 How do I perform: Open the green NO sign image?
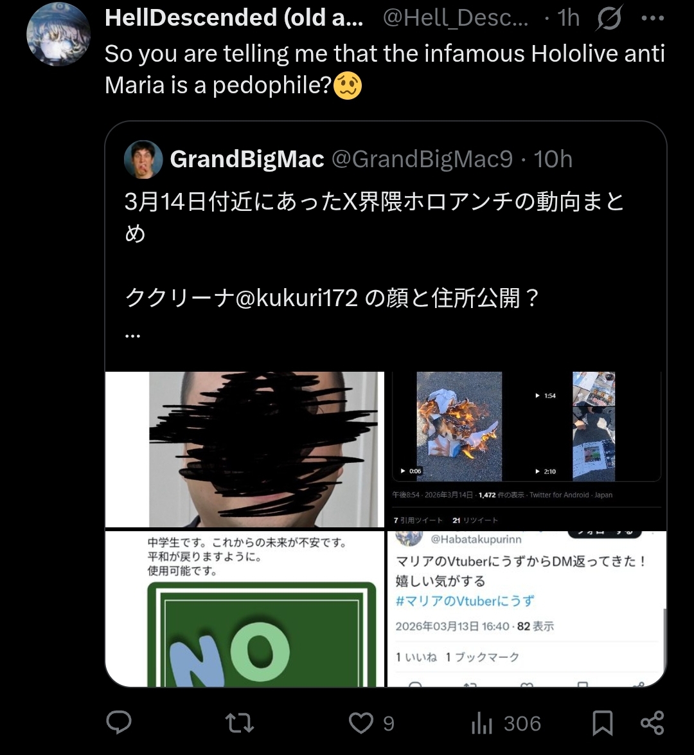click(x=245, y=608)
